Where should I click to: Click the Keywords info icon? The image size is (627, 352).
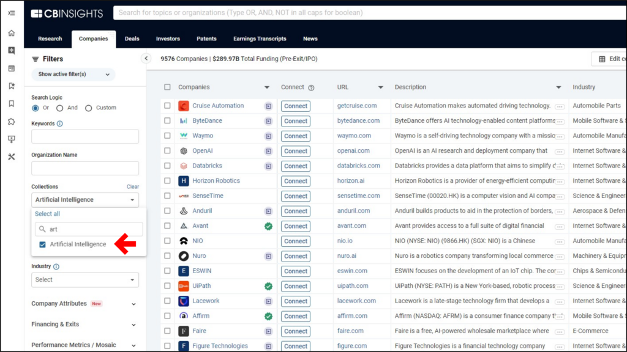[x=59, y=123]
